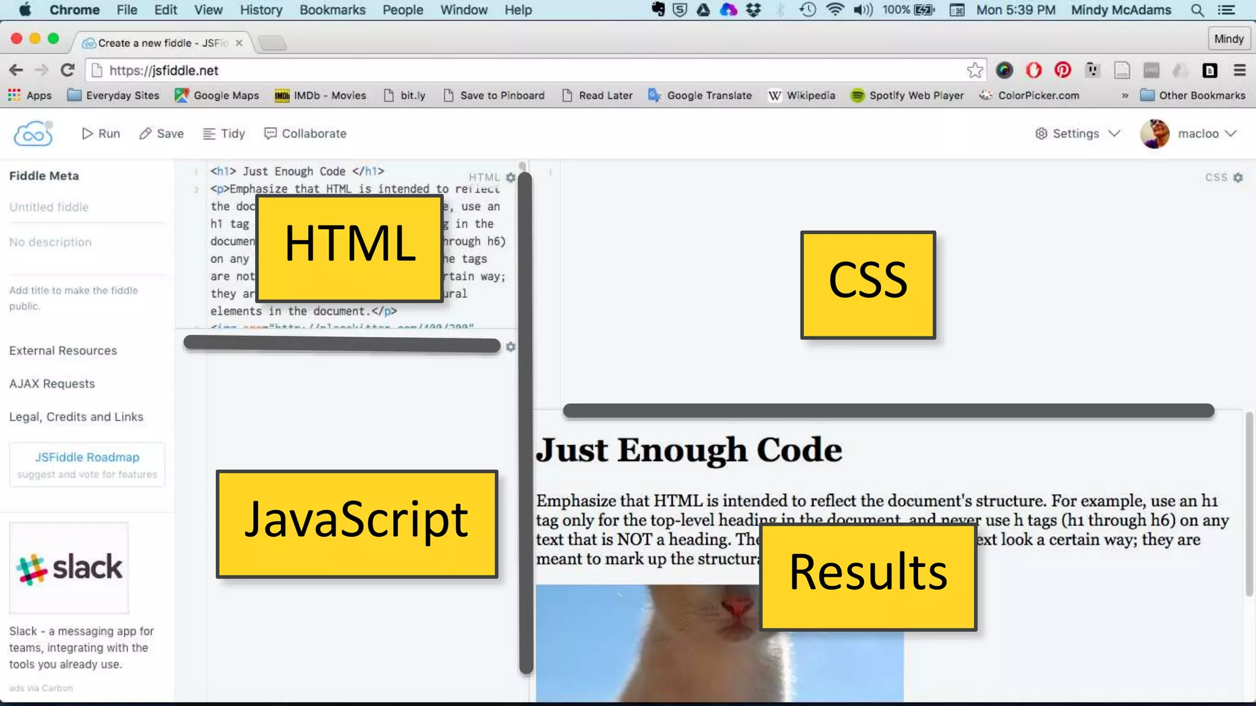Open Notification Center icon
1256x706 pixels.
pos(1227,10)
